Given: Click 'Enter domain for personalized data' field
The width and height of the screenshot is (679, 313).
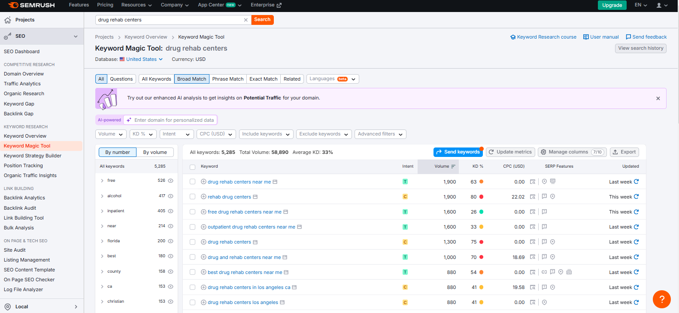Looking at the screenshot, I should (170, 120).
